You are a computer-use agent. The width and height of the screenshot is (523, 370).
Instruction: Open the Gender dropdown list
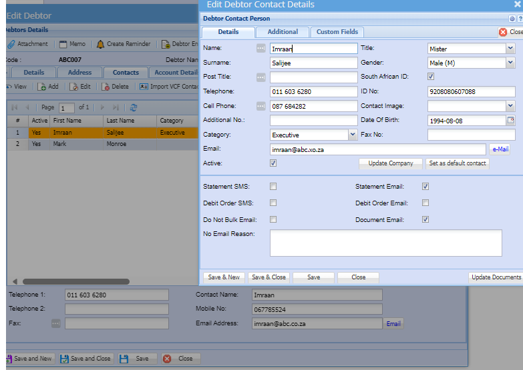pyautogui.click(x=510, y=63)
